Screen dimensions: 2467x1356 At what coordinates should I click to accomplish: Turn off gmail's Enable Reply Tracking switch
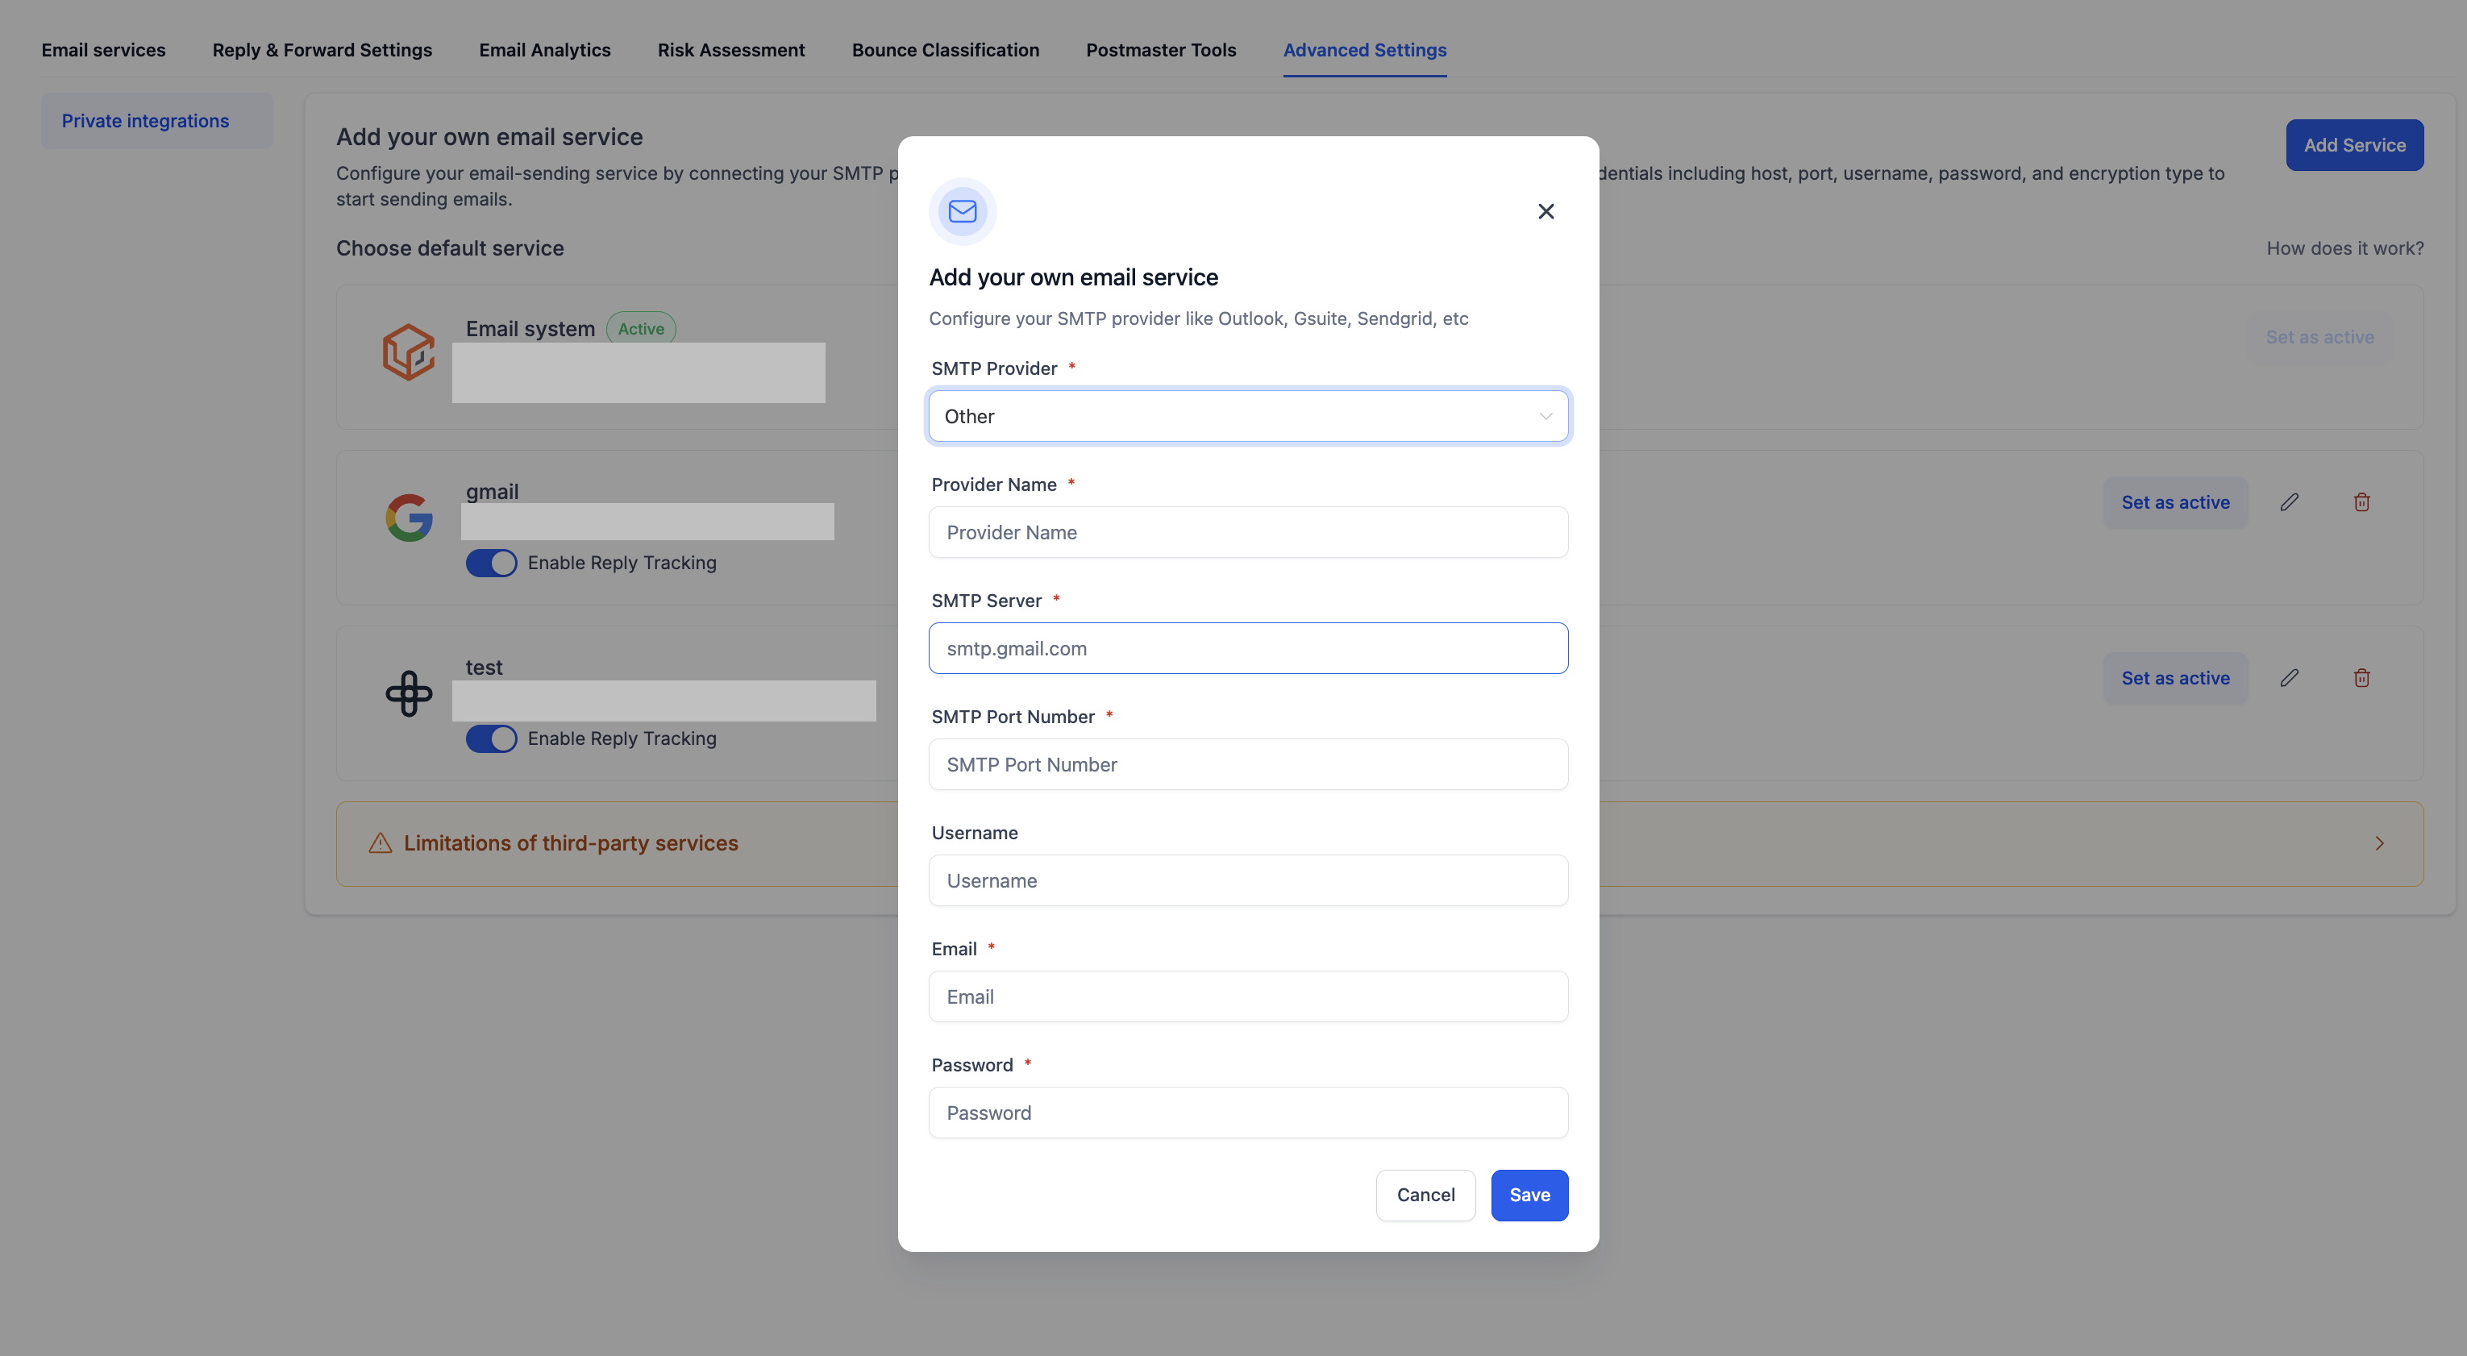[x=490, y=563]
